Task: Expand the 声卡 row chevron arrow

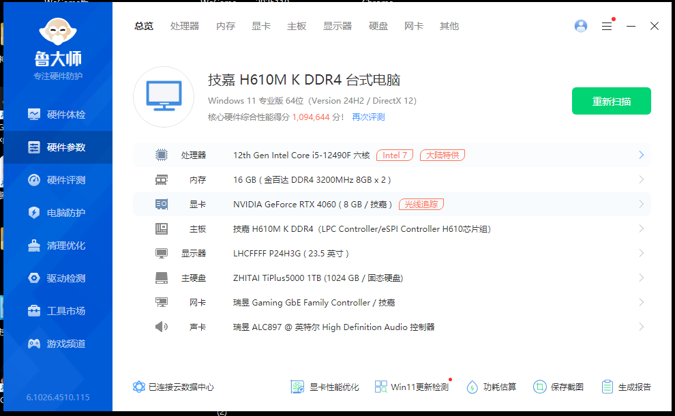Action: [641, 327]
